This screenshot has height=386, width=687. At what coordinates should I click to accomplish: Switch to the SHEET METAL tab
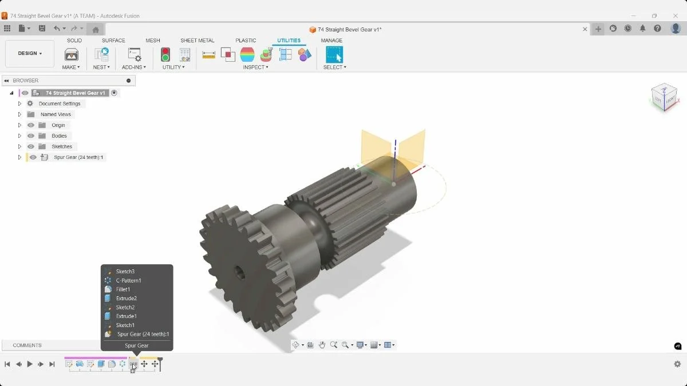[198, 41]
